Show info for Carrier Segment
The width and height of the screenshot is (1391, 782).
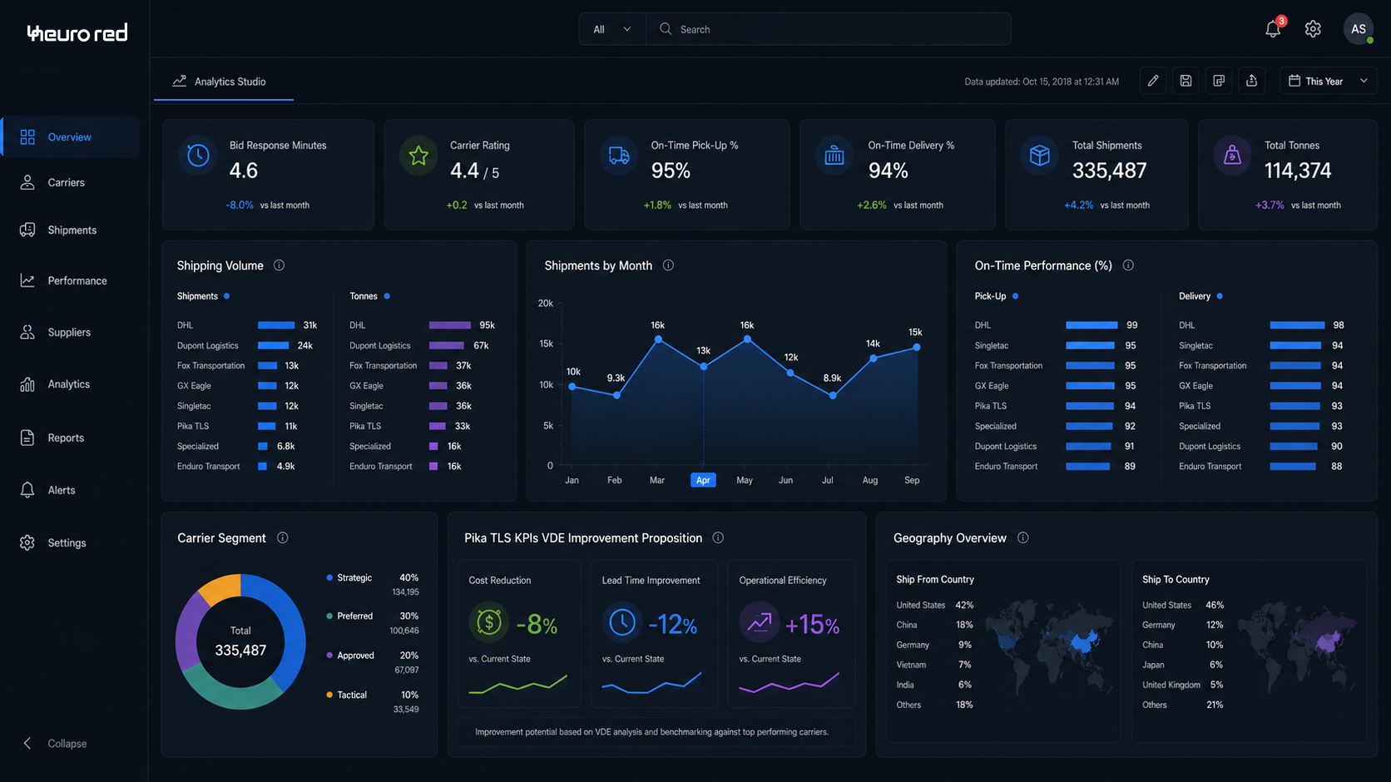pyautogui.click(x=283, y=537)
